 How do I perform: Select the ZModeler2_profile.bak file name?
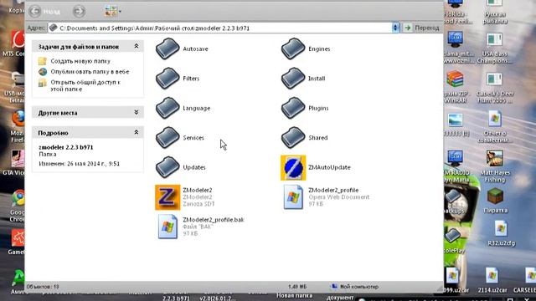coord(214,220)
